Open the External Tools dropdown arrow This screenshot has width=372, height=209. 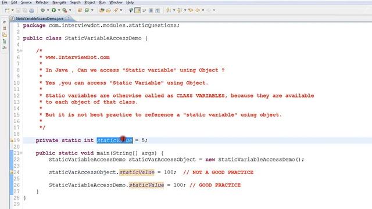pyautogui.click(x=70, y=10)
